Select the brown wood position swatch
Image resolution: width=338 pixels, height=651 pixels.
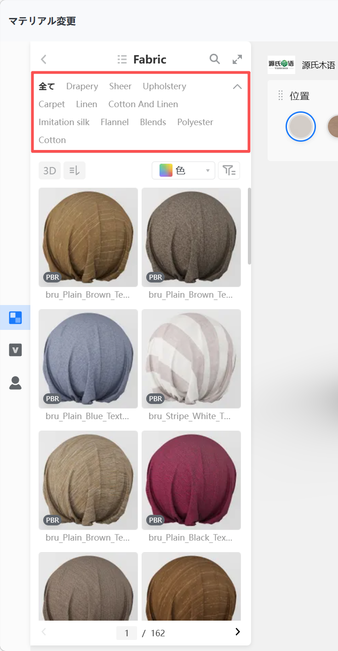[x=333, y=127]
